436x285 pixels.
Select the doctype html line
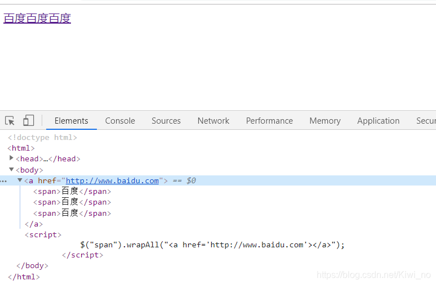point(42,137)
